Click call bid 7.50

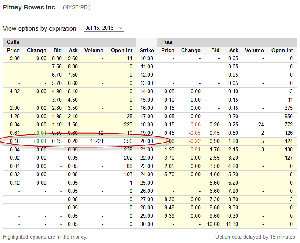(x=57, y=66)
